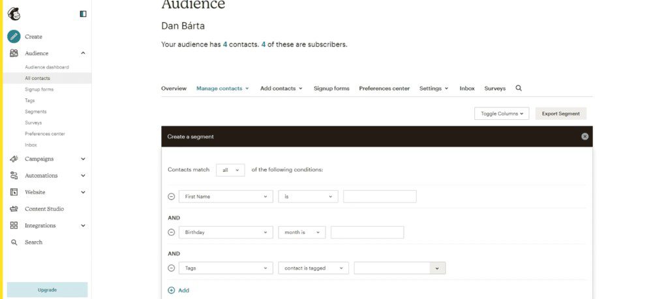Open Preferences center in sidebar
This screenshot has height=299, width=668.
click(x=45, y=134)
